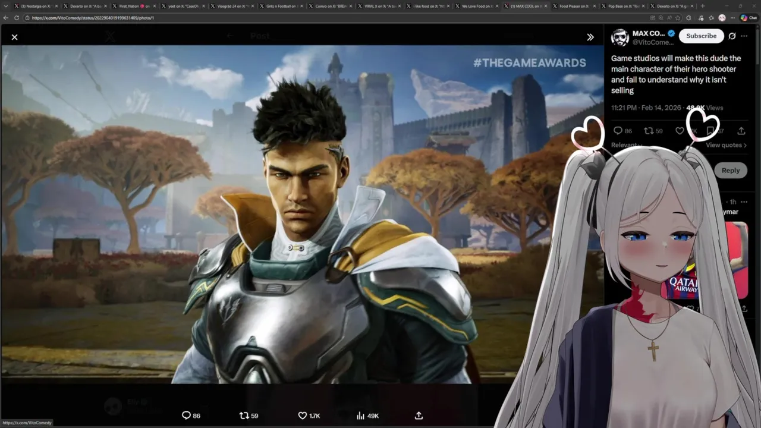Open MAX COOL profile avatar
This screenshot has height=428, width=761.
tap(620, 37)
